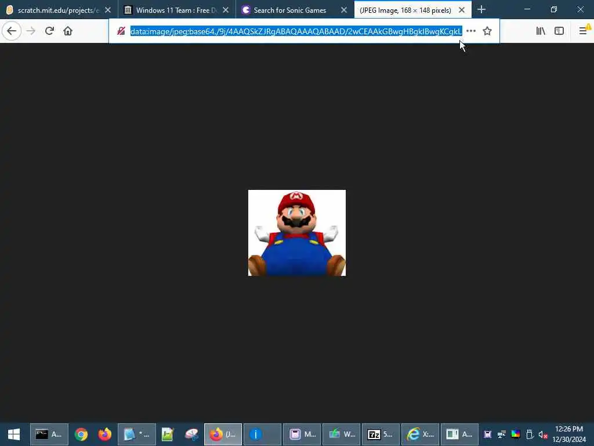Click the safely remove hardware tray icon
Screen dimensions: 594x446
(530, 434)
